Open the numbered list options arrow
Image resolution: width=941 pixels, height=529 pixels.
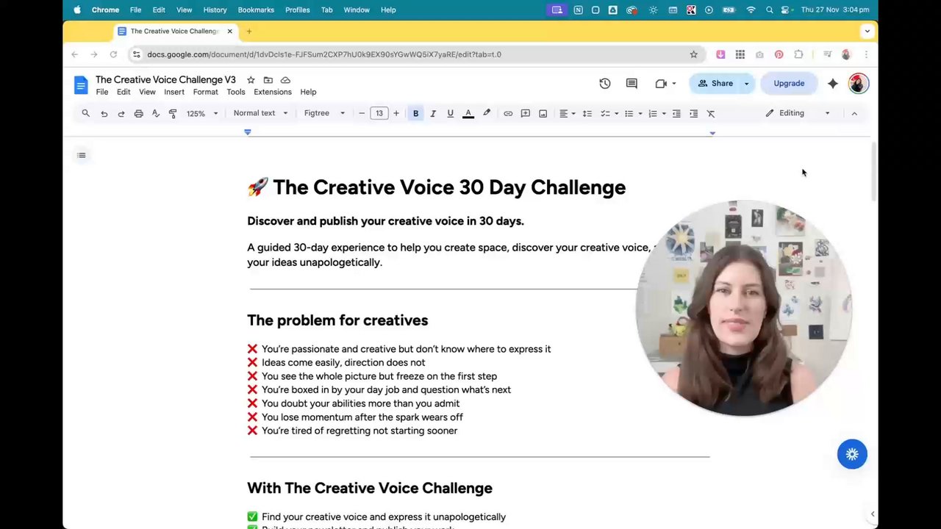(664, 113)
